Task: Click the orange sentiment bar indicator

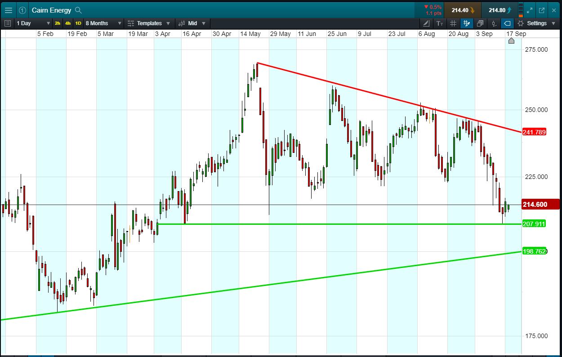Action: (521, 10)
